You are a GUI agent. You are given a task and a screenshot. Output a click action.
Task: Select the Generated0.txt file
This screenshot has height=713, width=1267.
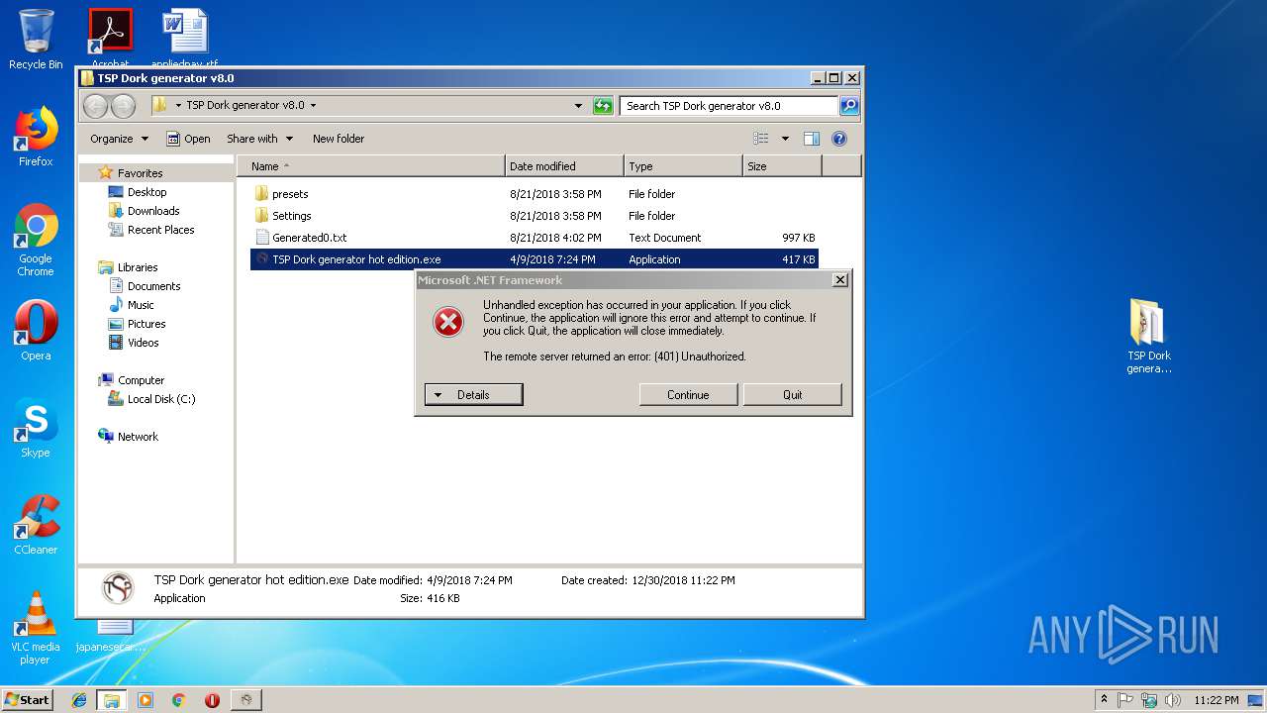pos(535,238)
